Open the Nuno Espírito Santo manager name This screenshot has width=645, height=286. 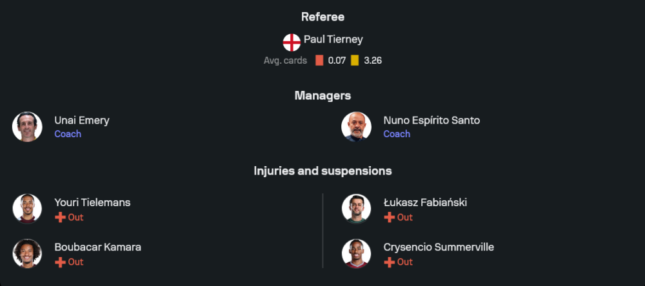432,120
